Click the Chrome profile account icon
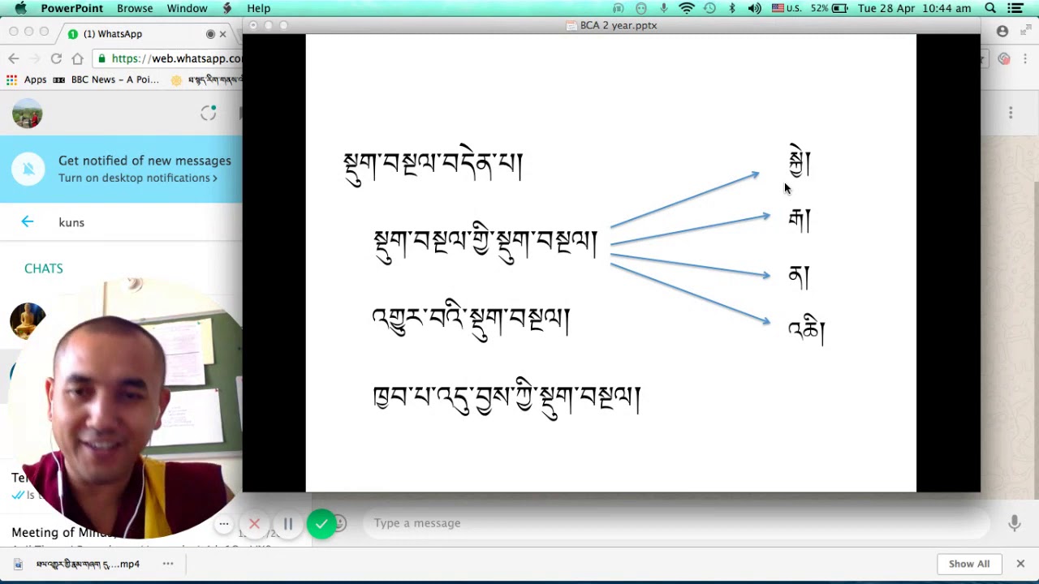Screen dimensions: 1039x584 [x=1002, y=31]
